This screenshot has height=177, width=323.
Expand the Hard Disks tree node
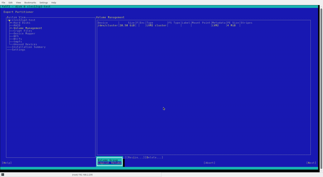click(x=11, y=23)
